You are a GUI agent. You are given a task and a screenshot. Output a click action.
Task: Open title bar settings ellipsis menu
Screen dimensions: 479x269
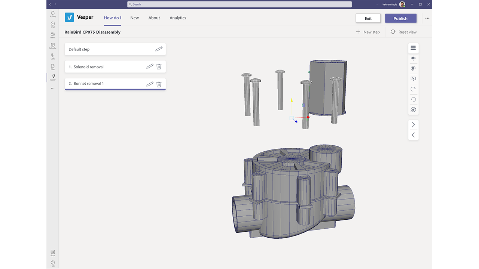click(378, 4)
